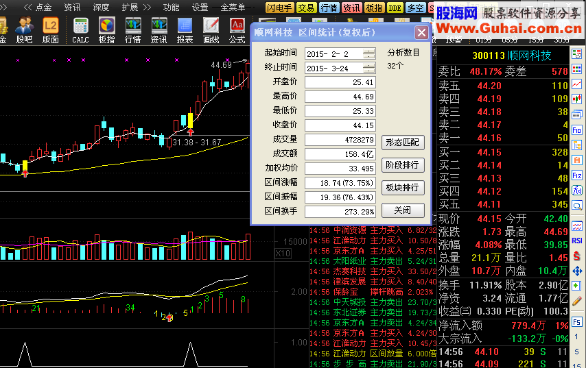Close the 区间统计 dialog with X
The image size is (586, 368).
click(421, 33)
